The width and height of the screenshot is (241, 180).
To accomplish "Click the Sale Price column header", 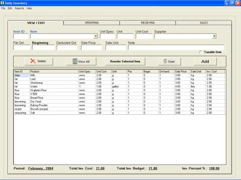I will tap(182, 71).
